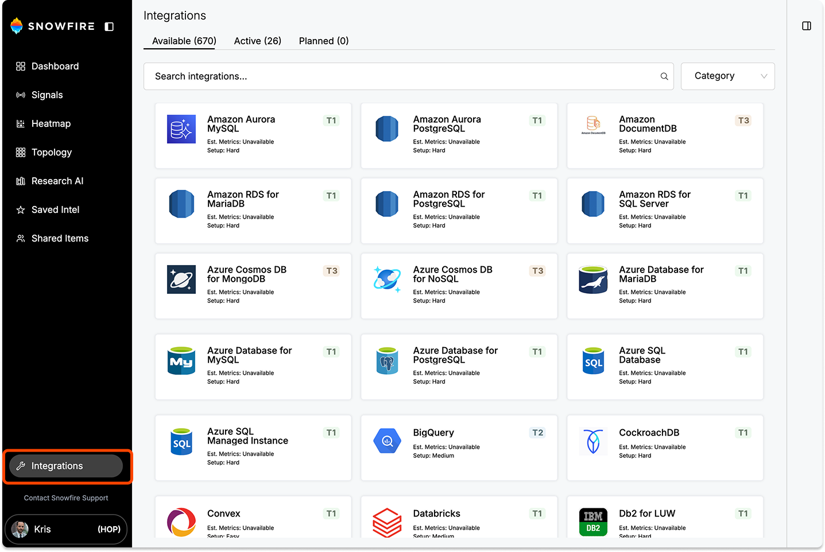Viewport: 825px width, 552px height.
Task: Open Saved Intel
Action: pyautogui.click(x=55, y=209)
